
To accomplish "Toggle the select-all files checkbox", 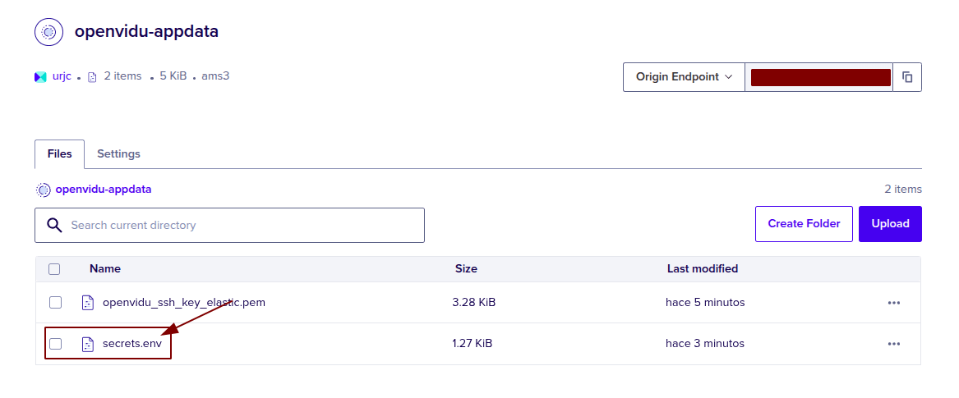I will (54, 269).
